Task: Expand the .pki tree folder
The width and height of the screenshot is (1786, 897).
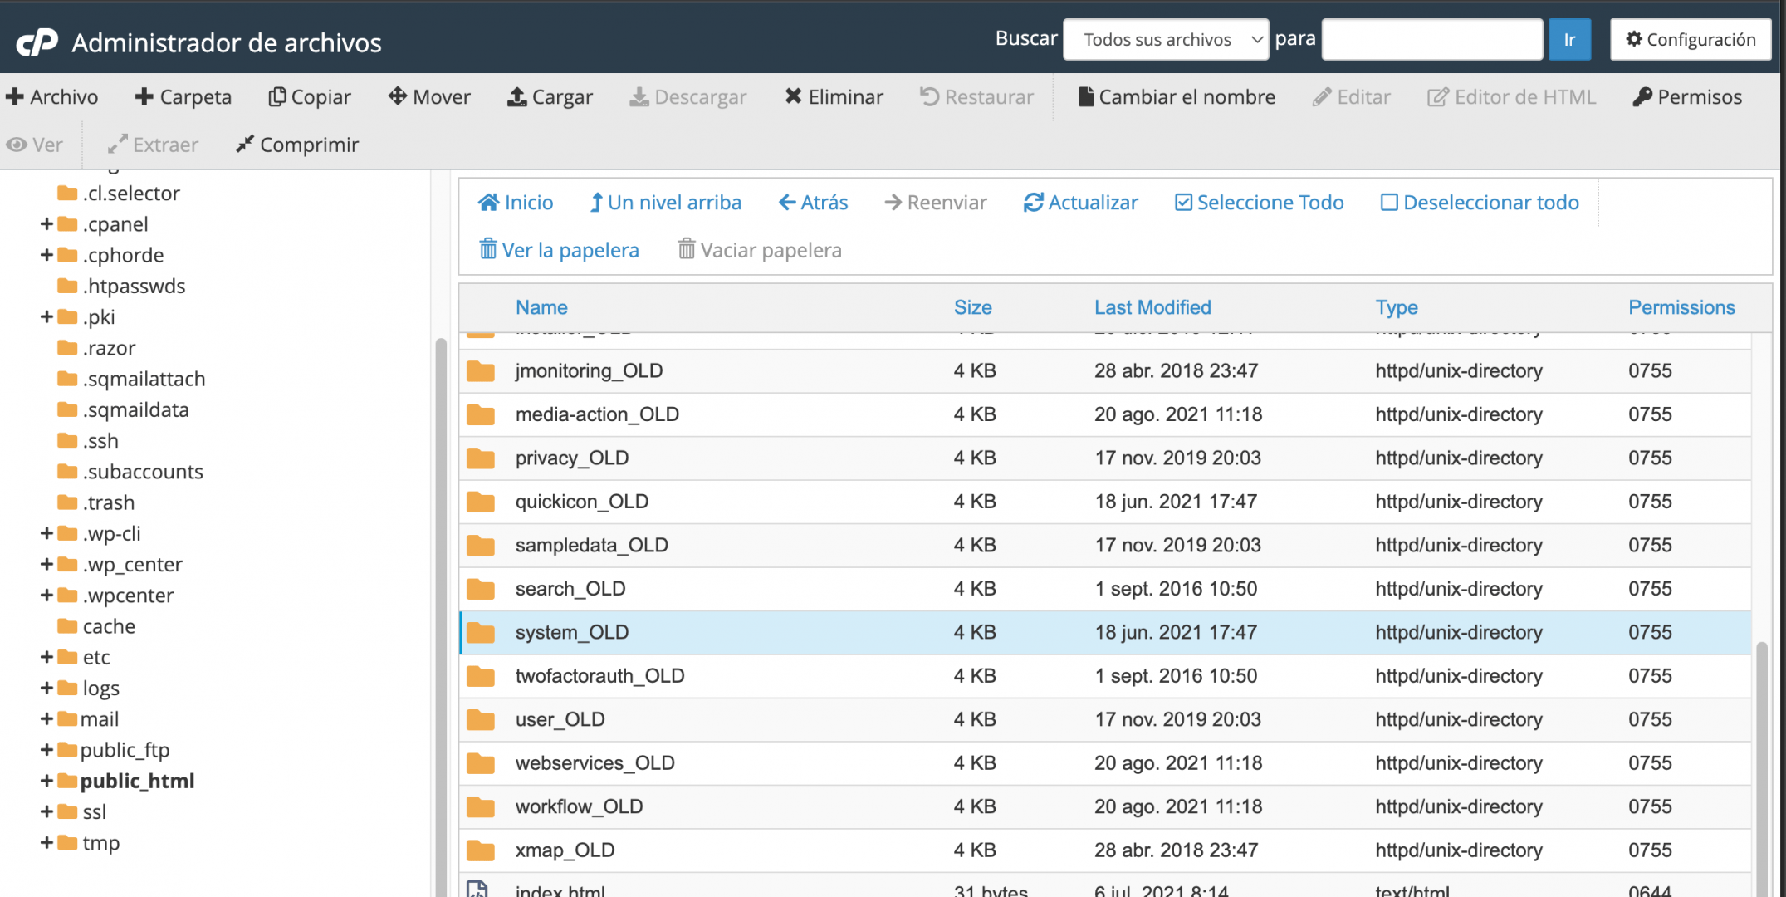Action: point(46,317)
